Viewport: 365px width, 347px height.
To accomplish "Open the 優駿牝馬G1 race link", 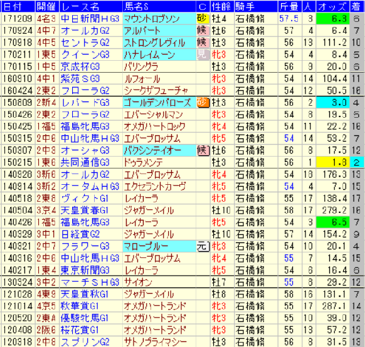I will point(85,318).
